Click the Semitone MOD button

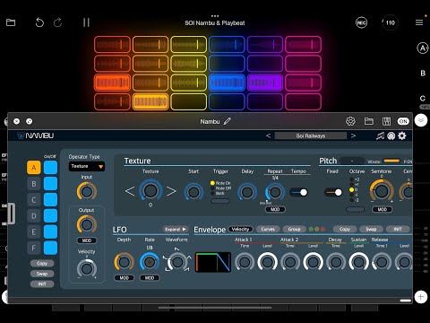(383, 210)
